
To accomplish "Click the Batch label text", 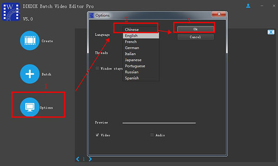I will (x=46, y=74).
